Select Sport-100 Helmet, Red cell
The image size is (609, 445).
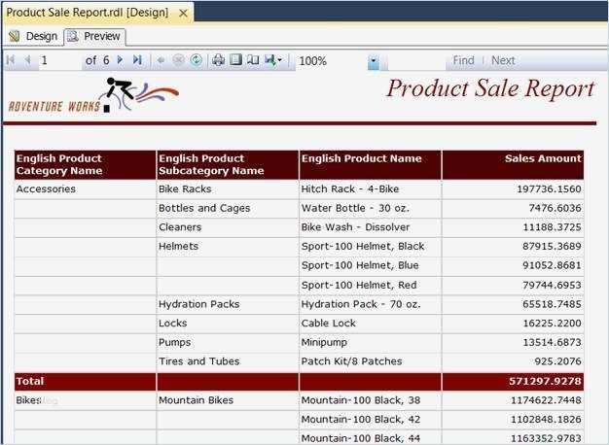[x=370, y=285]
